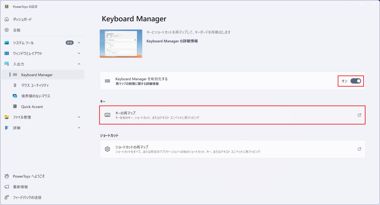Expand the 詳細 section chevron
This screenshot has width=380, height=205.
coord(79,128)
